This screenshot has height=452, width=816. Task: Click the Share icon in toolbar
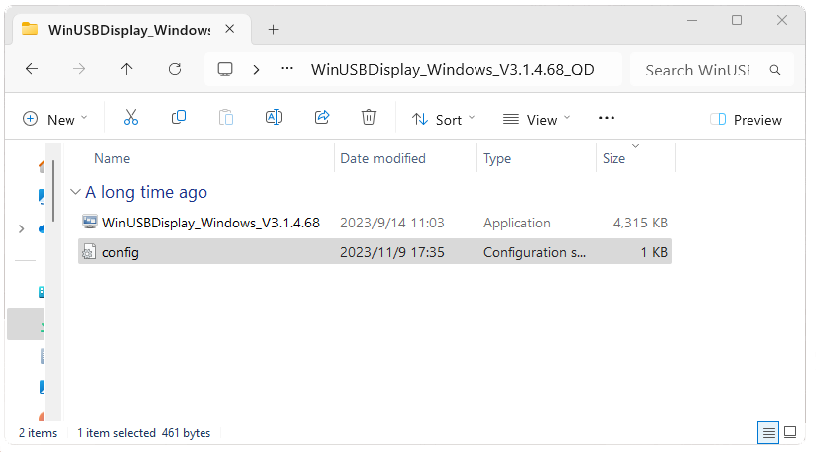coord(322,118)
